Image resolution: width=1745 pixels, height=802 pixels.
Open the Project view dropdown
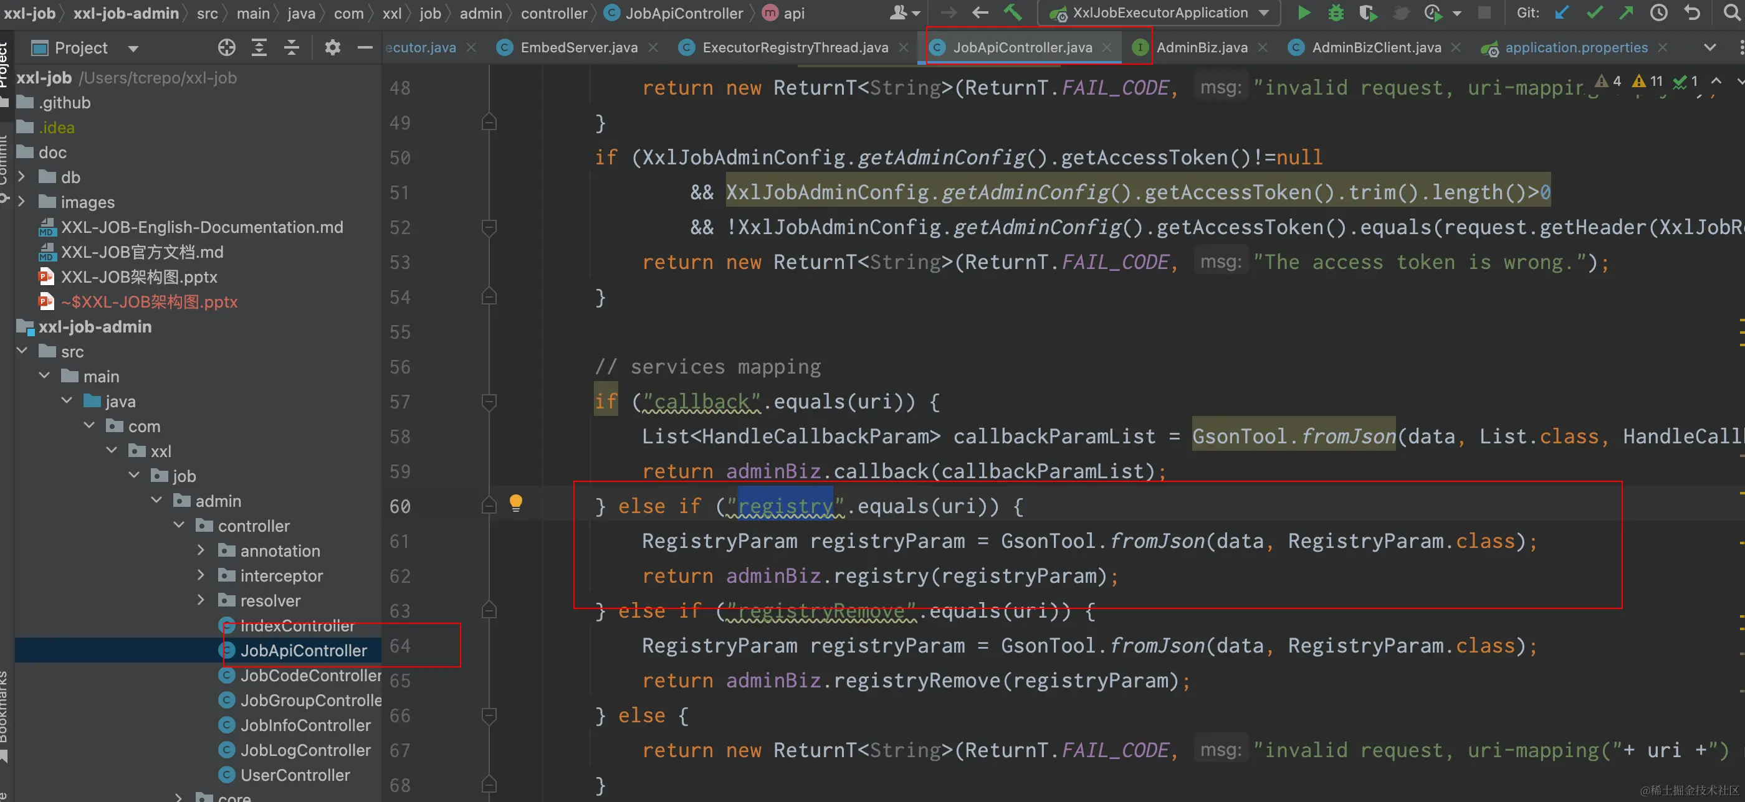point(133,48)
